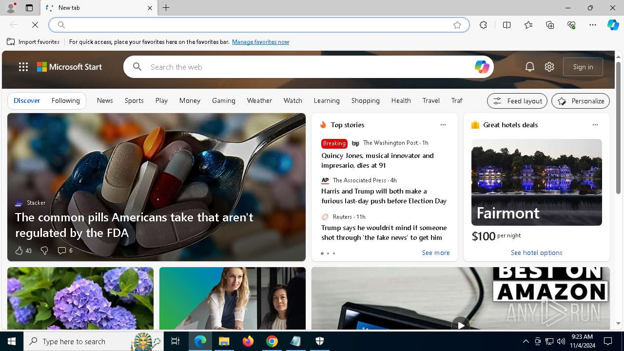Open the Manage favorites now link
Screen dimensions: 624x351
pos(260,42)
